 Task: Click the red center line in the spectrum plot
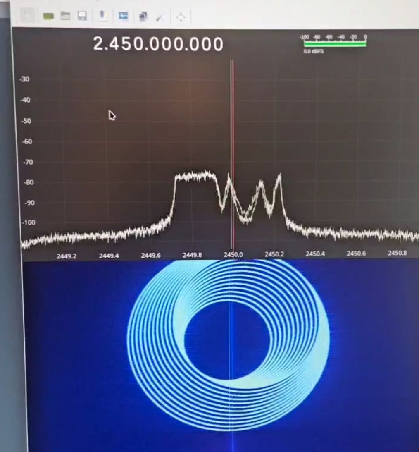[x=233, y=124]
